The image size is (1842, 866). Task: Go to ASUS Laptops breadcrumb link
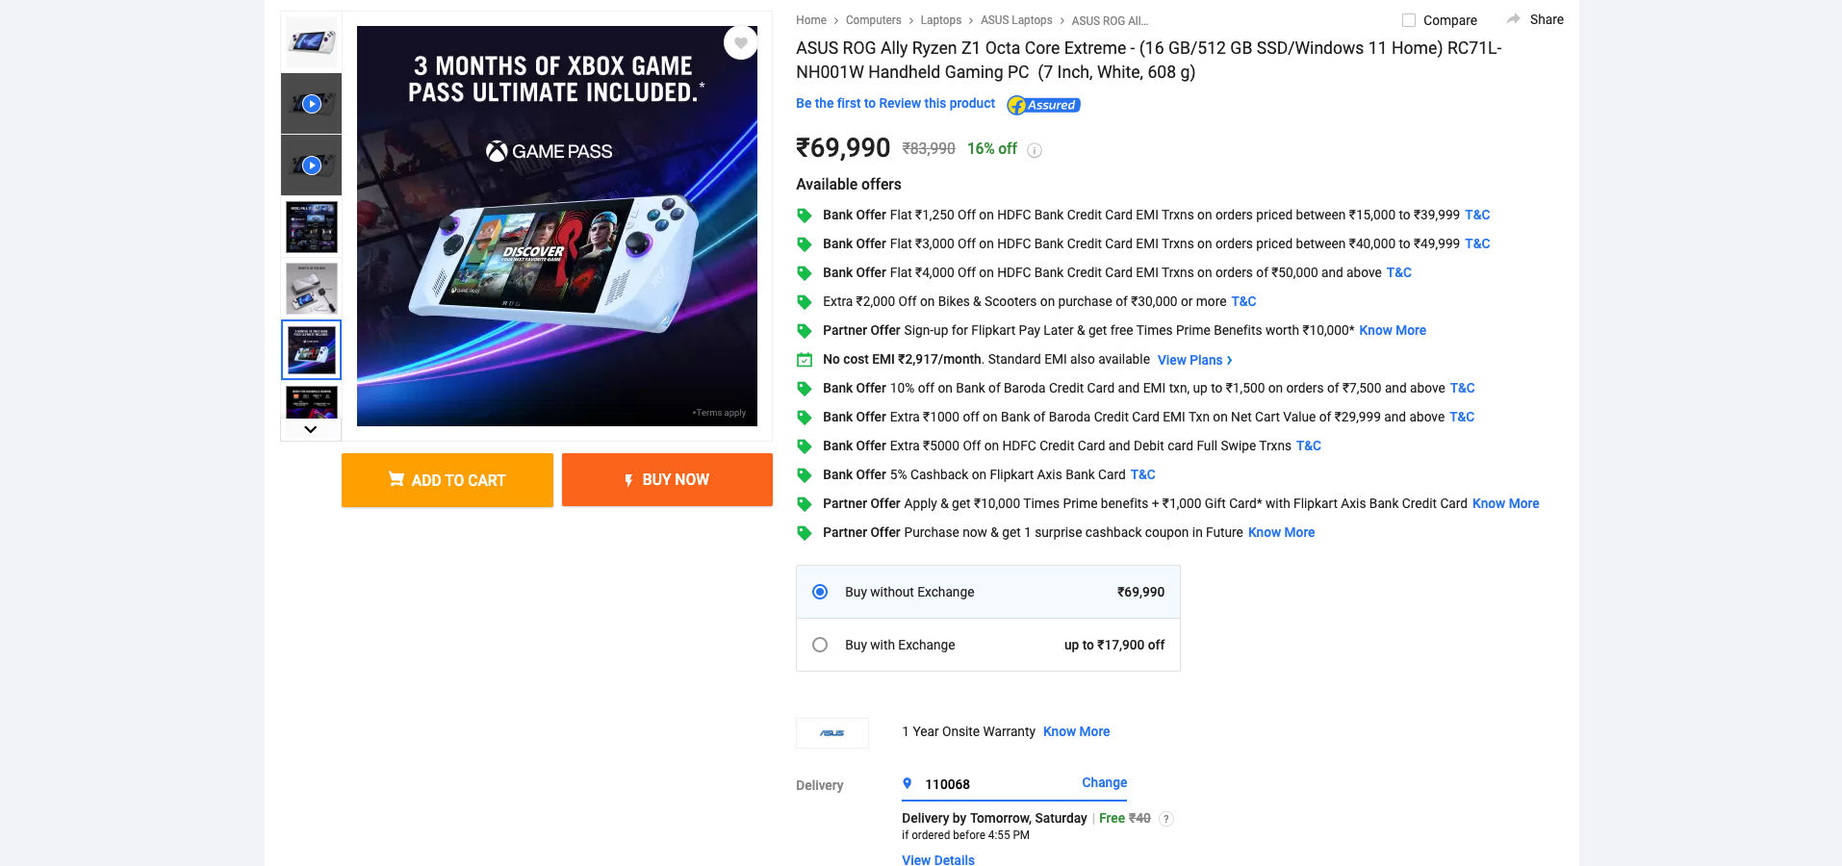click(1016, 20)
